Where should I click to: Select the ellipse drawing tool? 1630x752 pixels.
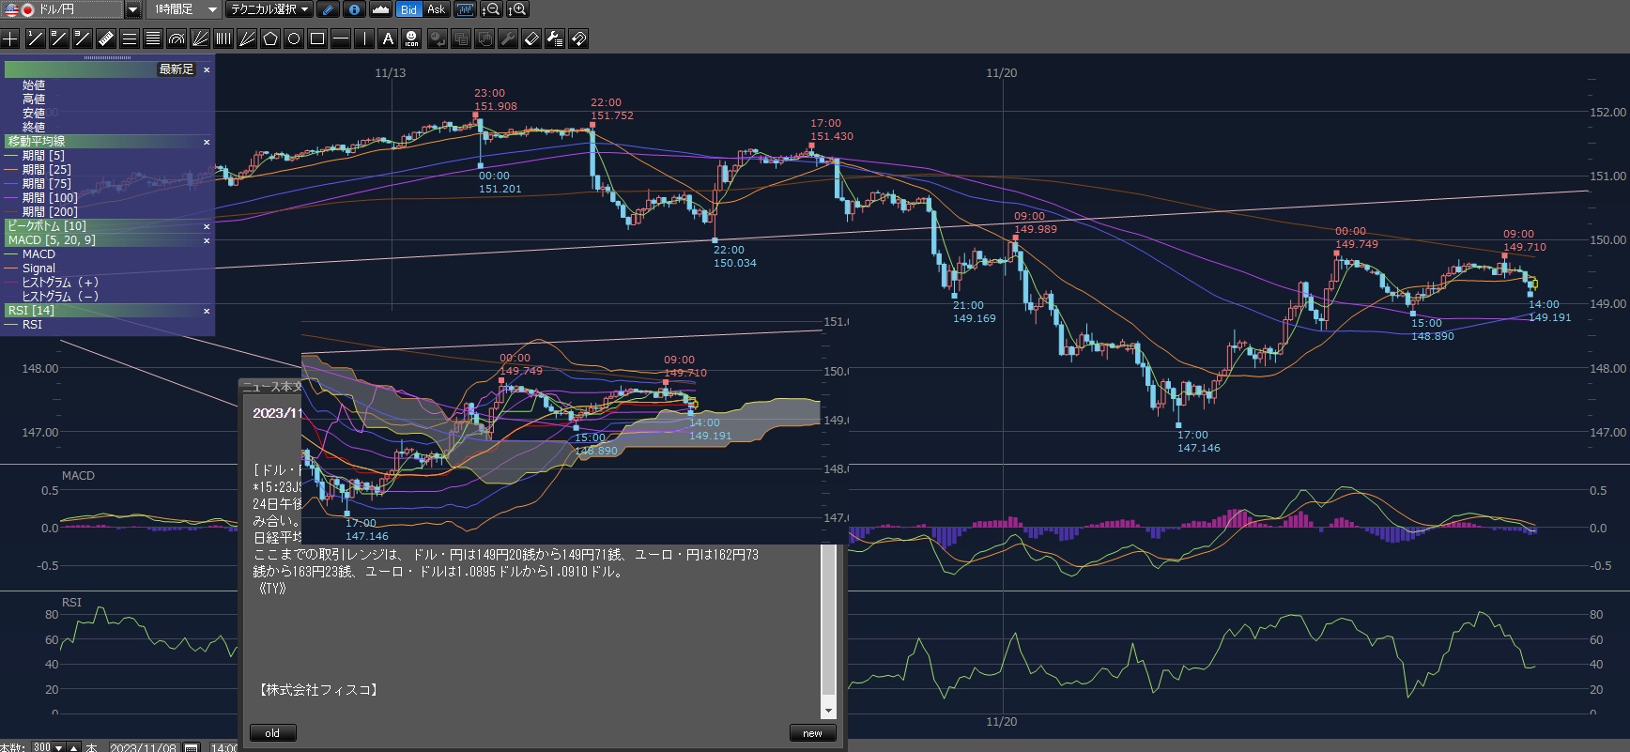pos(294,38)
